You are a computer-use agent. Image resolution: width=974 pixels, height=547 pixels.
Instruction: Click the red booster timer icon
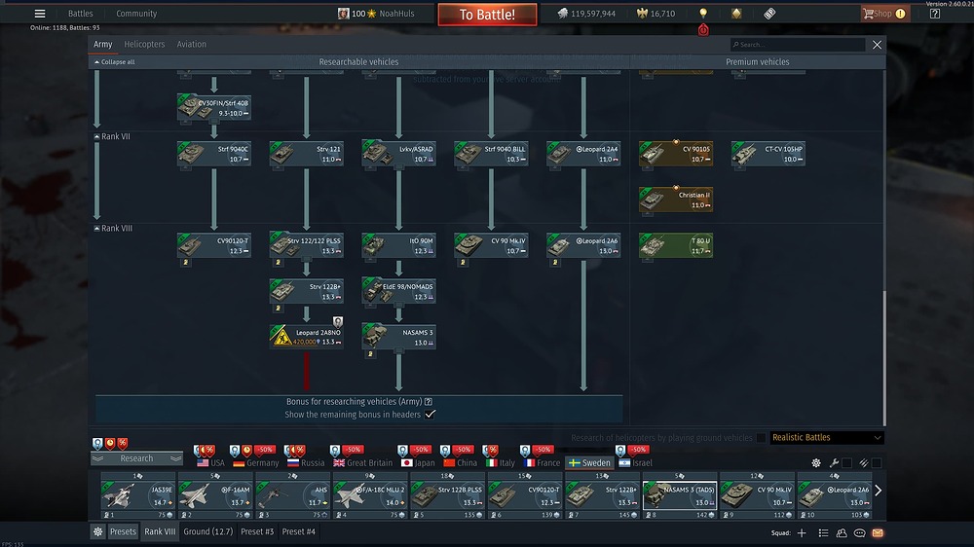pos(703,30)
